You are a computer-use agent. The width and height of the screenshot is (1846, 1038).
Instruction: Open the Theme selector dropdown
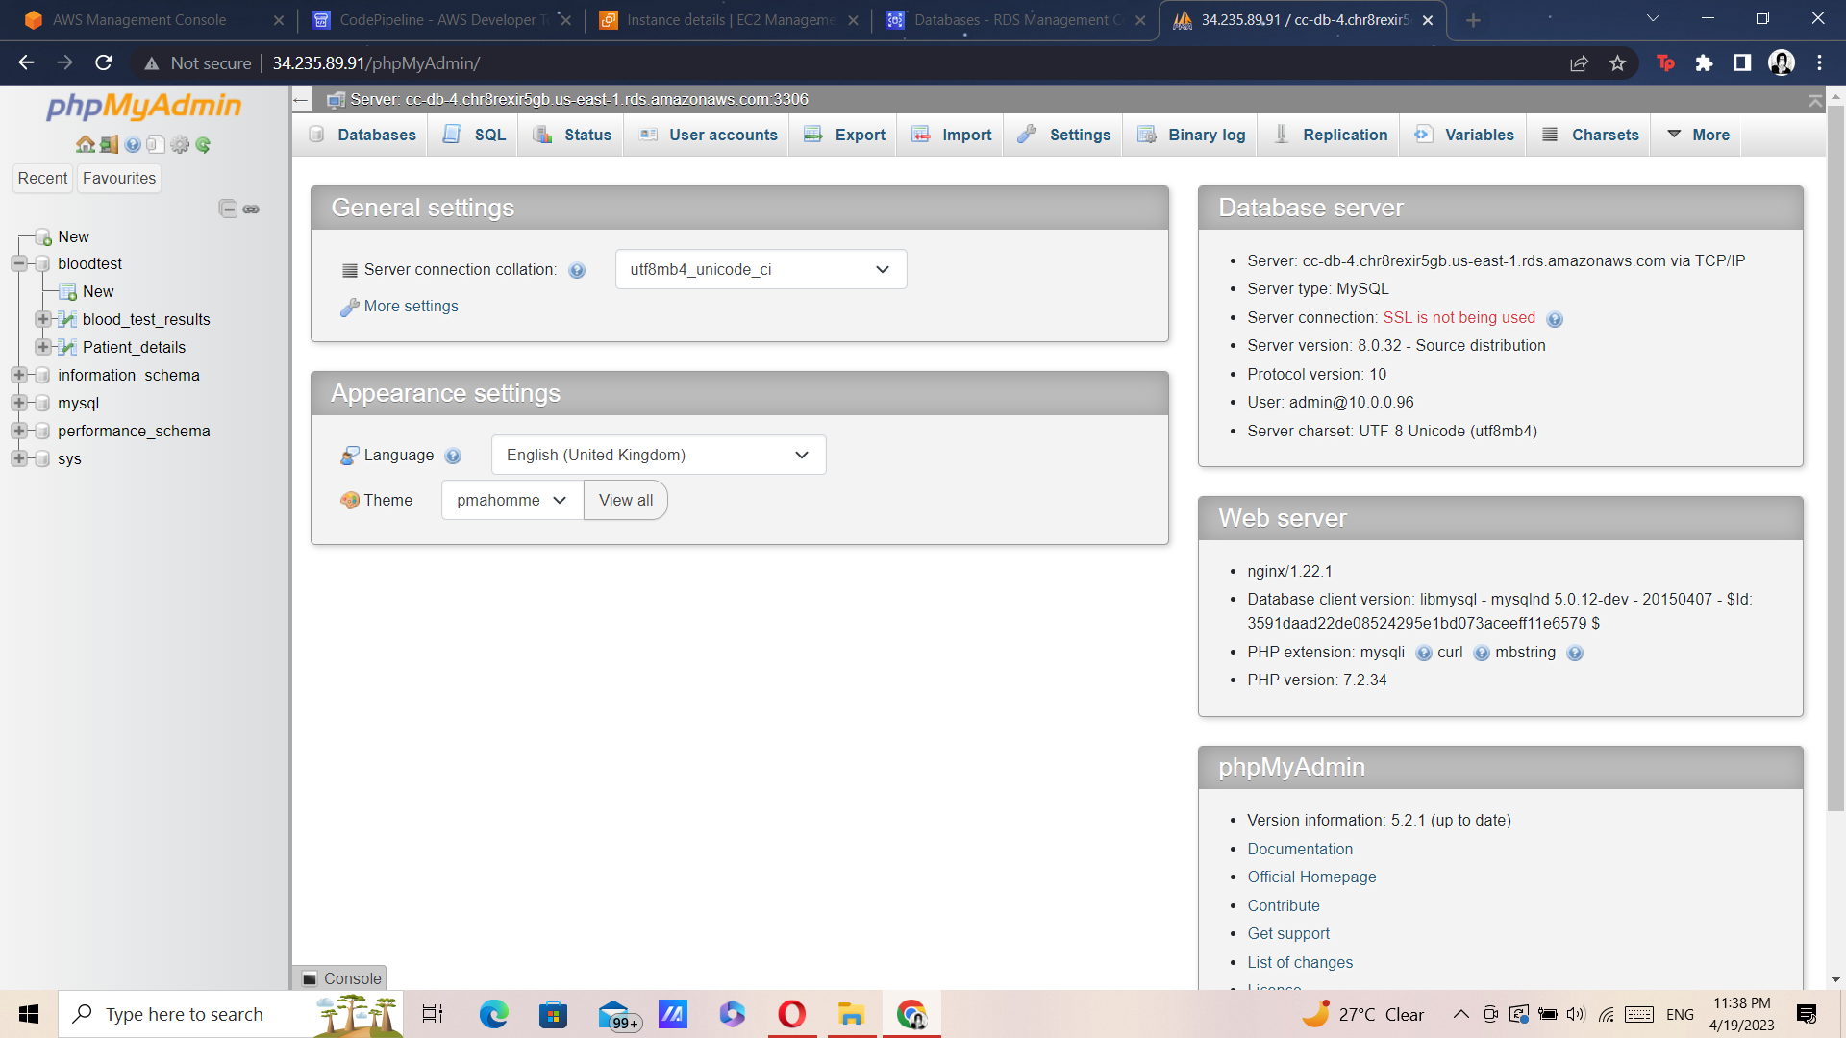tap(511, 500)
